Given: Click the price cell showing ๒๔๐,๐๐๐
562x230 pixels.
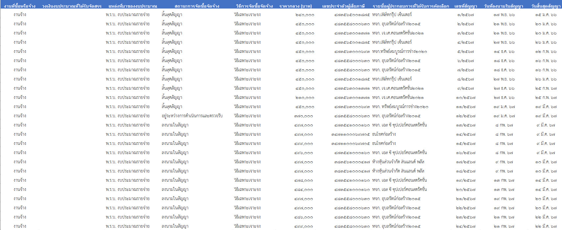Looking at the screenshot, I should click(x=305, y=15).
